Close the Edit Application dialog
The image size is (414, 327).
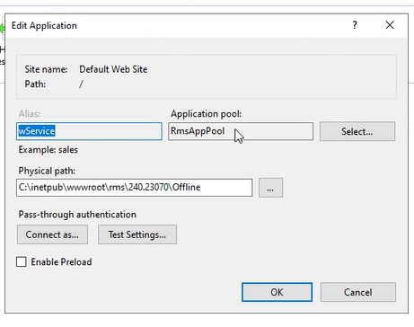click(390, 25)
